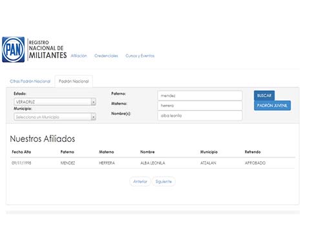The width and height of the screenshot is (323, 249).
Task: Open the Afiliación menu link
Action: click(79, 55)
